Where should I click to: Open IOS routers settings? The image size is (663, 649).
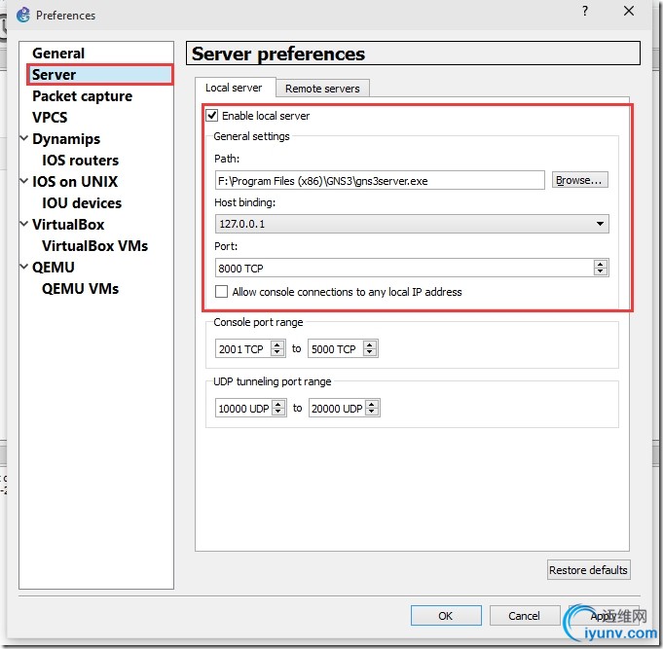(x=81, y=161)
